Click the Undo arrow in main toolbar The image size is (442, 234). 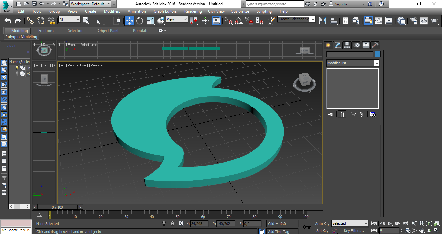point(8,21)
